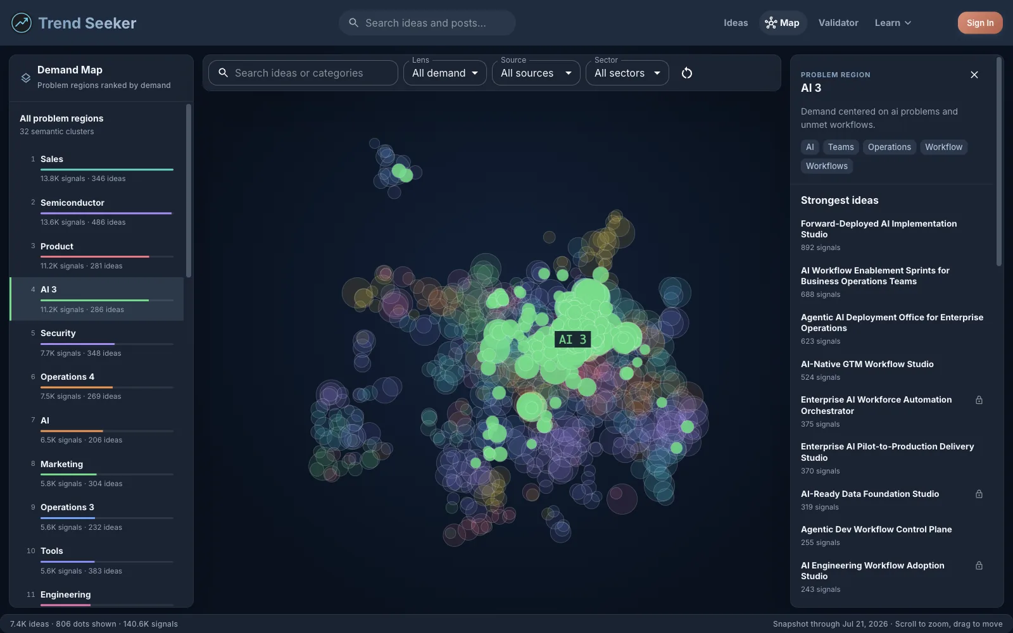Click the Workflow tag chip

(943, 147)
